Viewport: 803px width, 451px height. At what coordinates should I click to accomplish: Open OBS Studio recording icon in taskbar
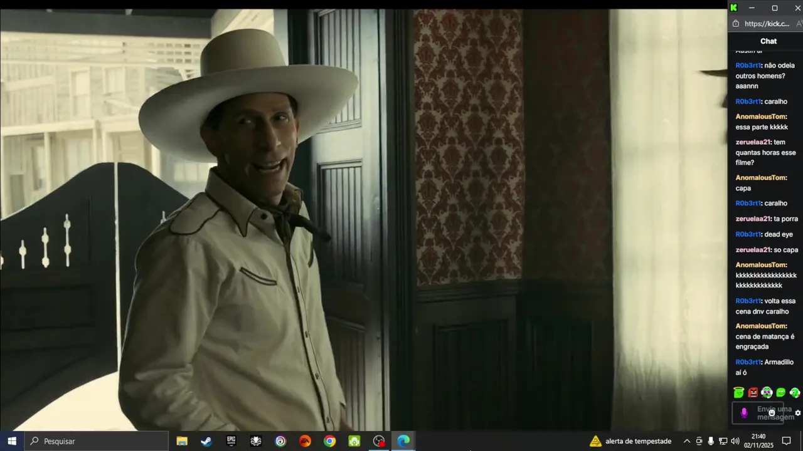(379, 441)
